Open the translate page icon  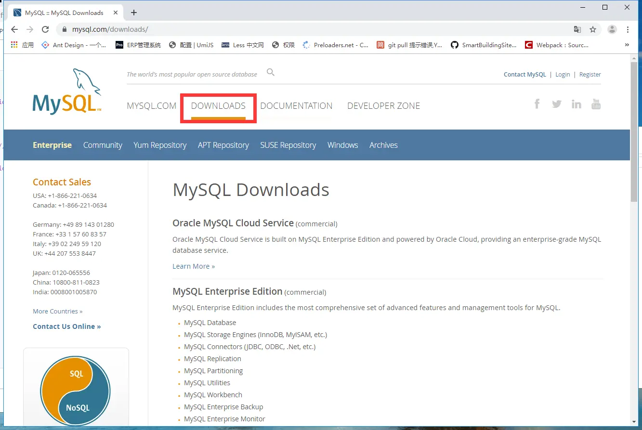[x=577, y=29]
